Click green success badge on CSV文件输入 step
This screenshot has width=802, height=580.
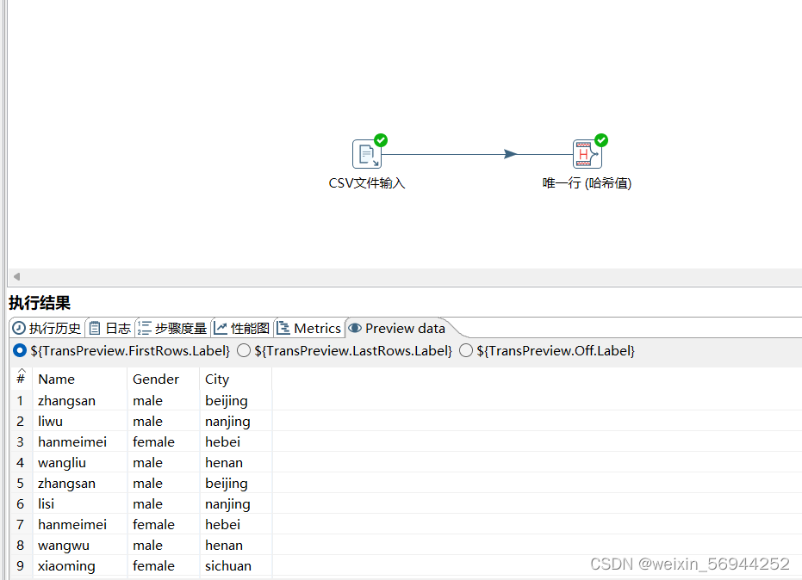(379, 140)
